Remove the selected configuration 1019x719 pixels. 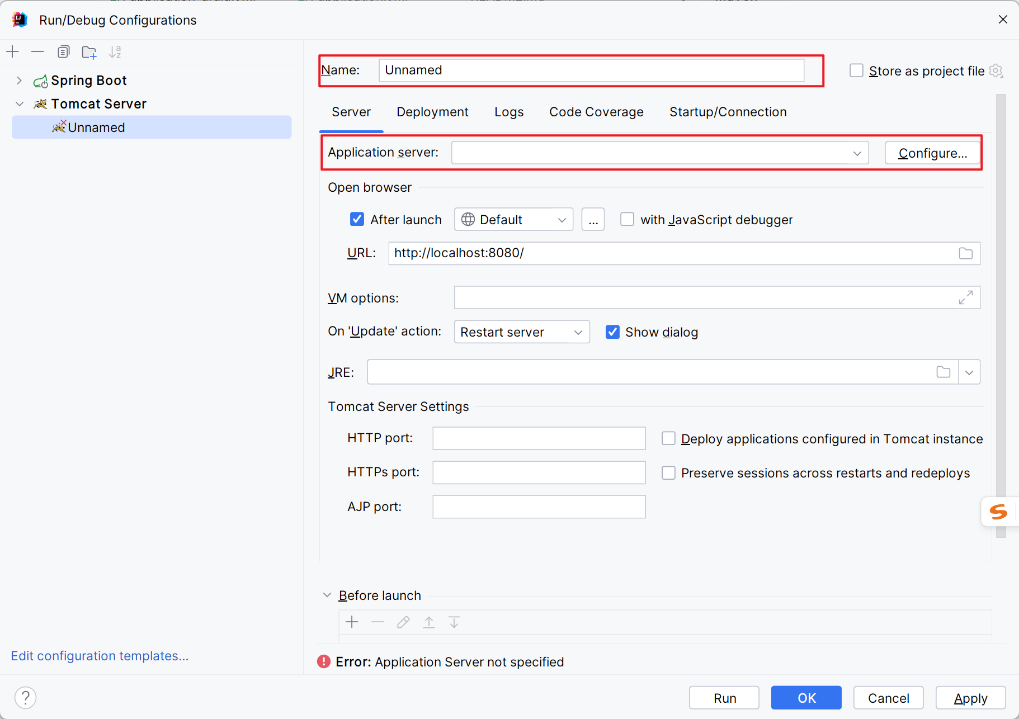coord(37,52)
